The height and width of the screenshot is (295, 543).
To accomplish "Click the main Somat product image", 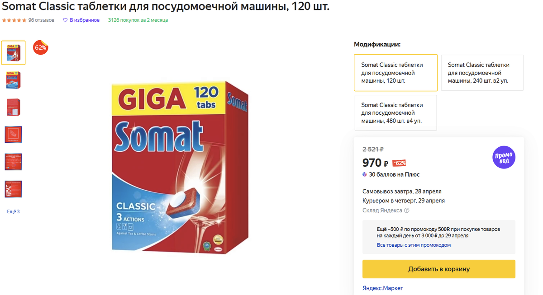I will pyautogui.click(x=180, y=166).
